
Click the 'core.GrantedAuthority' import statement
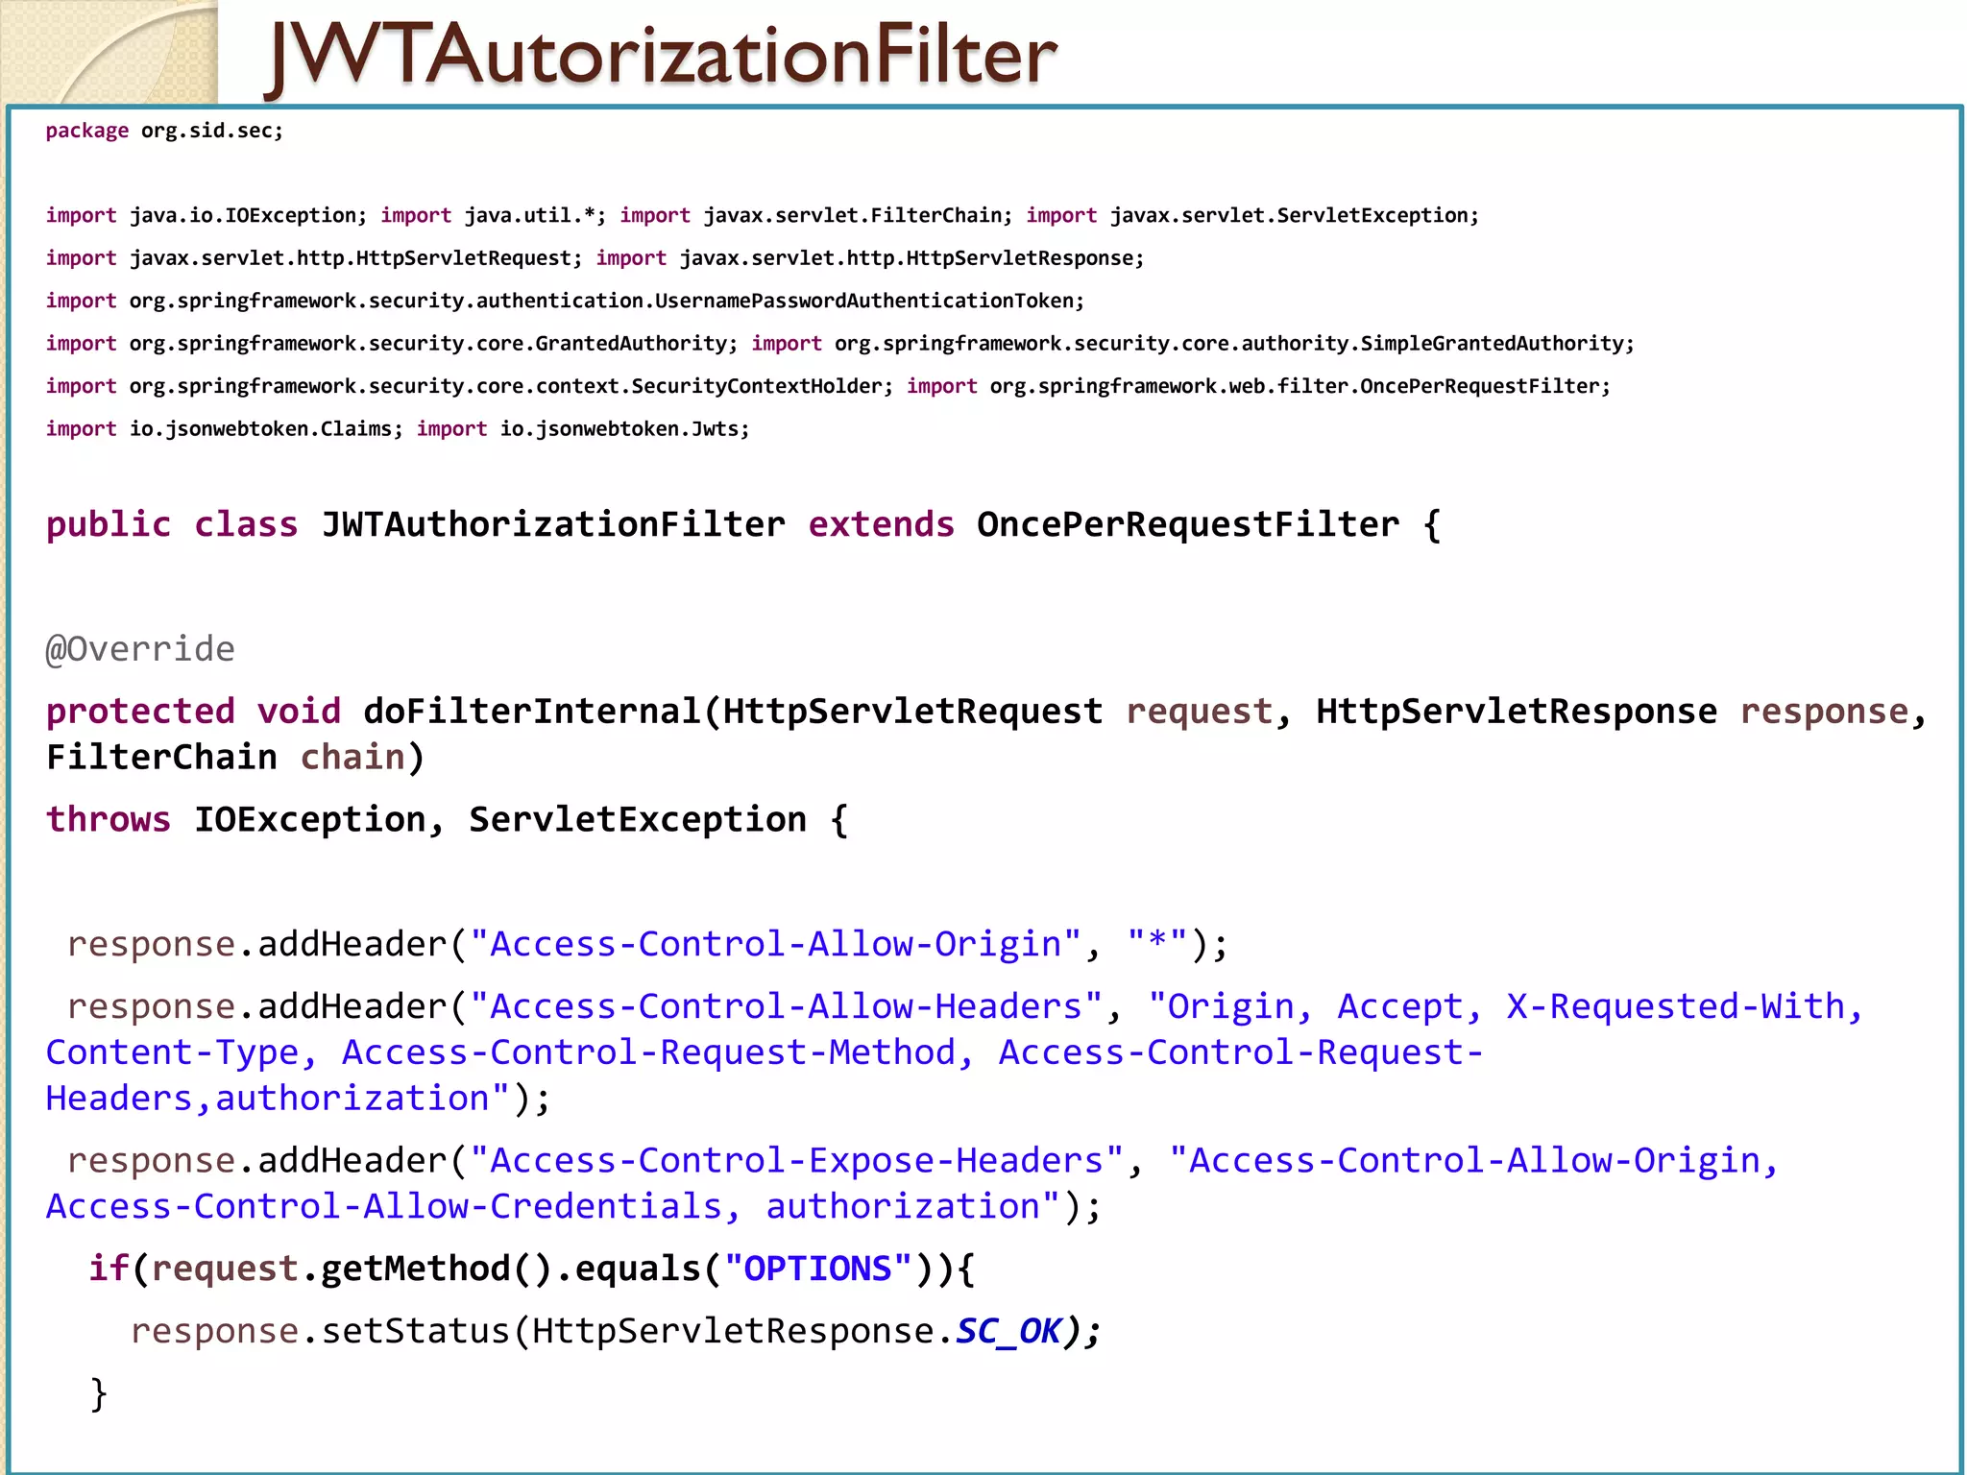pyautogui.click(x=391, y=344)
